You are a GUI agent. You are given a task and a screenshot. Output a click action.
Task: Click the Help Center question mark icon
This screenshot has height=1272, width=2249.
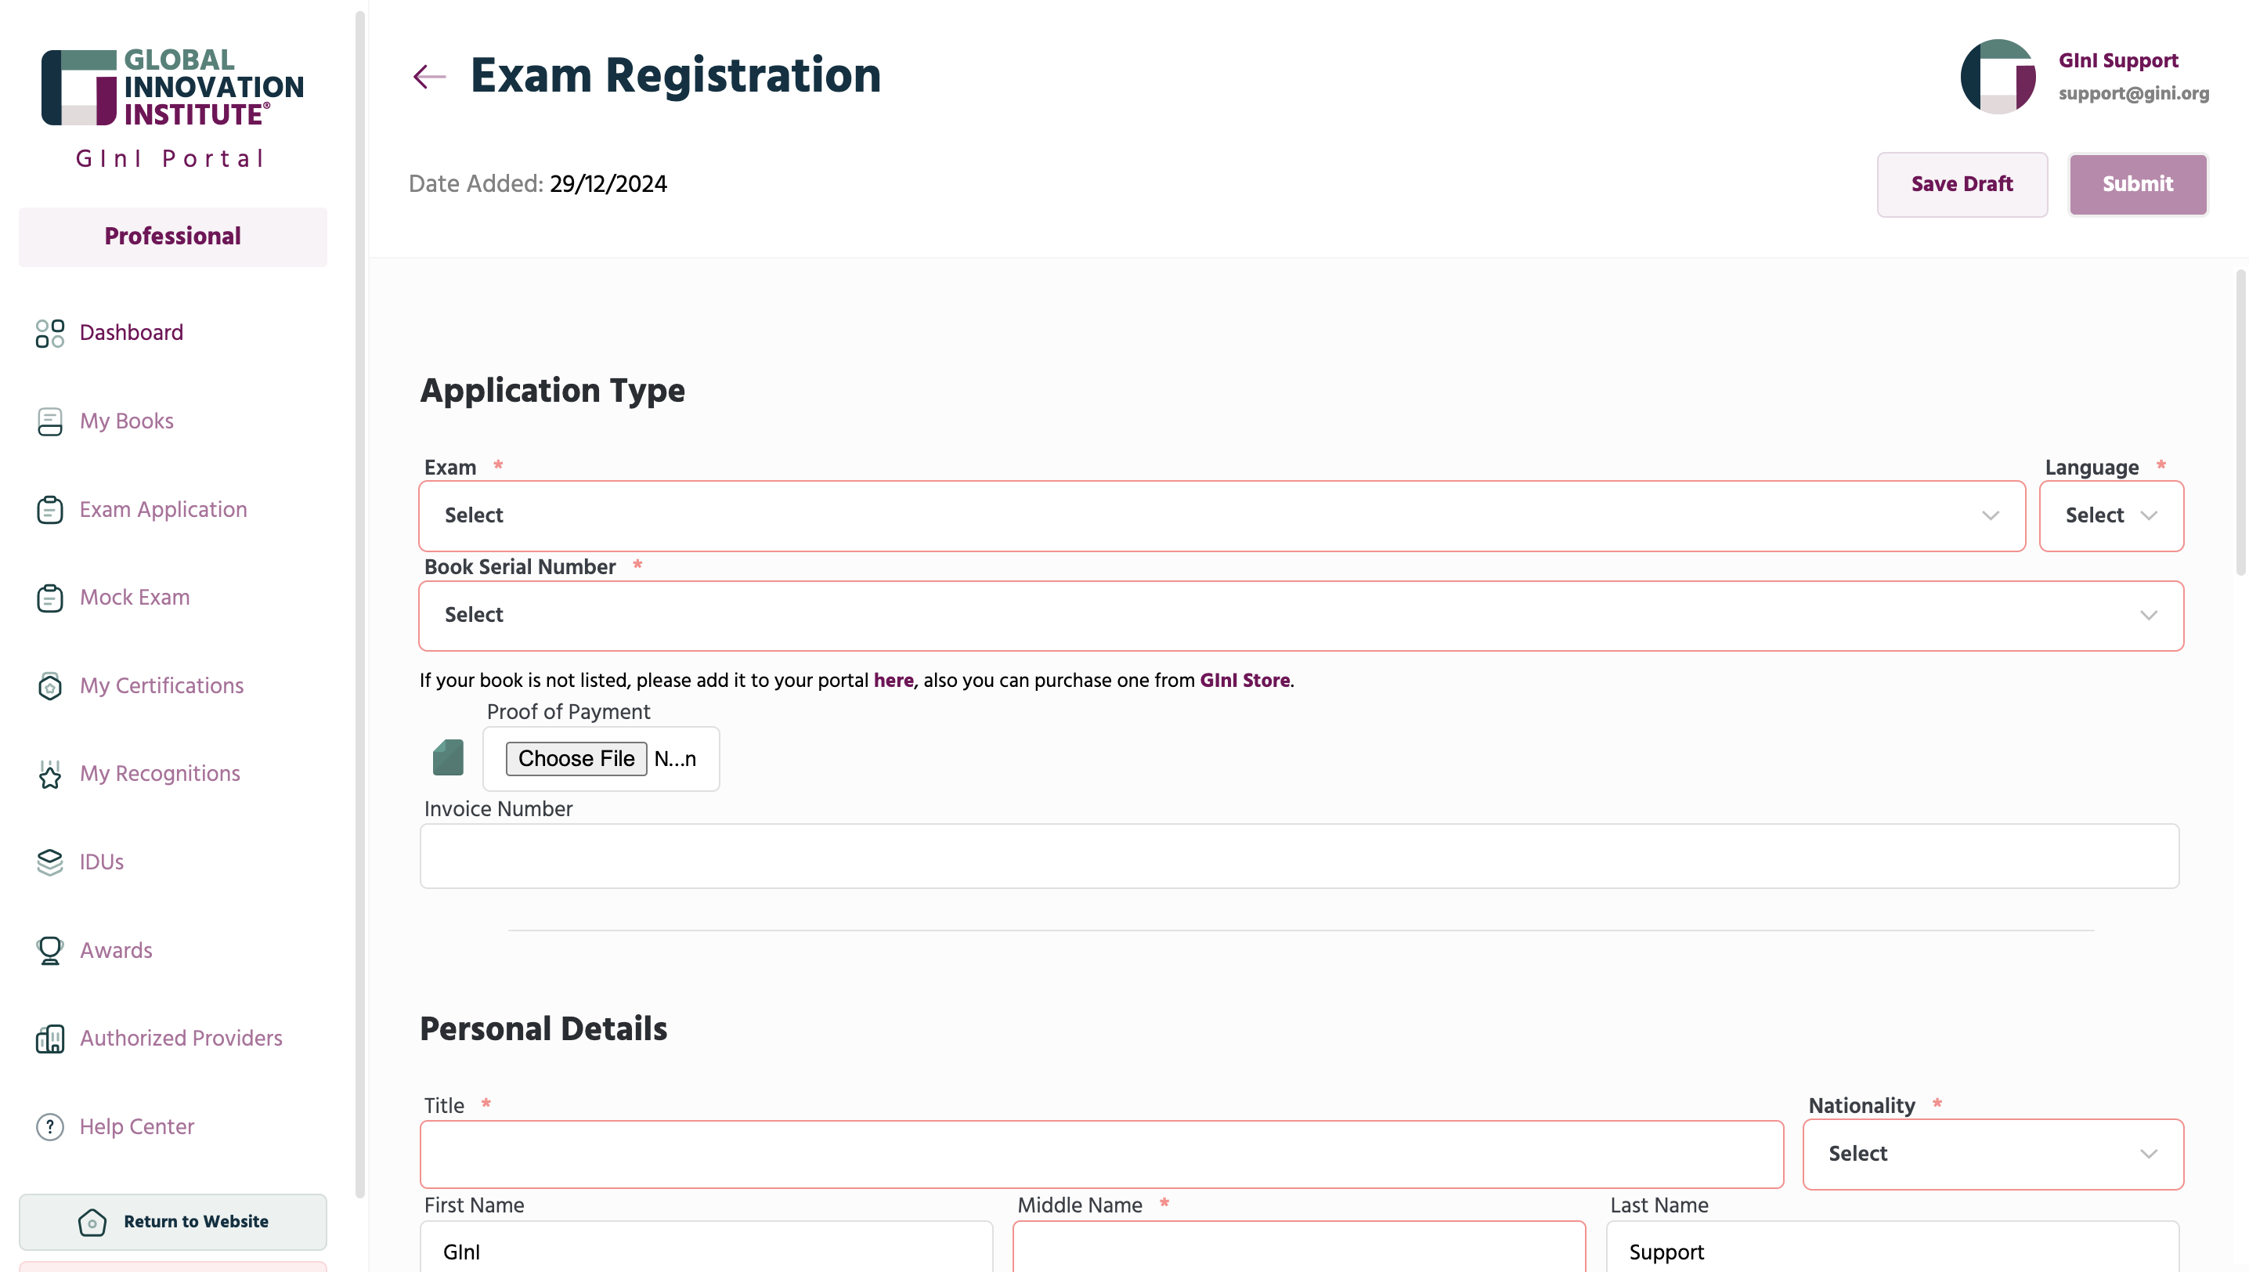coord(50,1127)
